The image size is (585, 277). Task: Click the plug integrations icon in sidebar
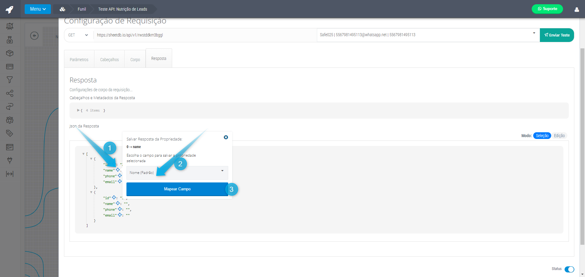pyautogui.click(x=10, y=160)
